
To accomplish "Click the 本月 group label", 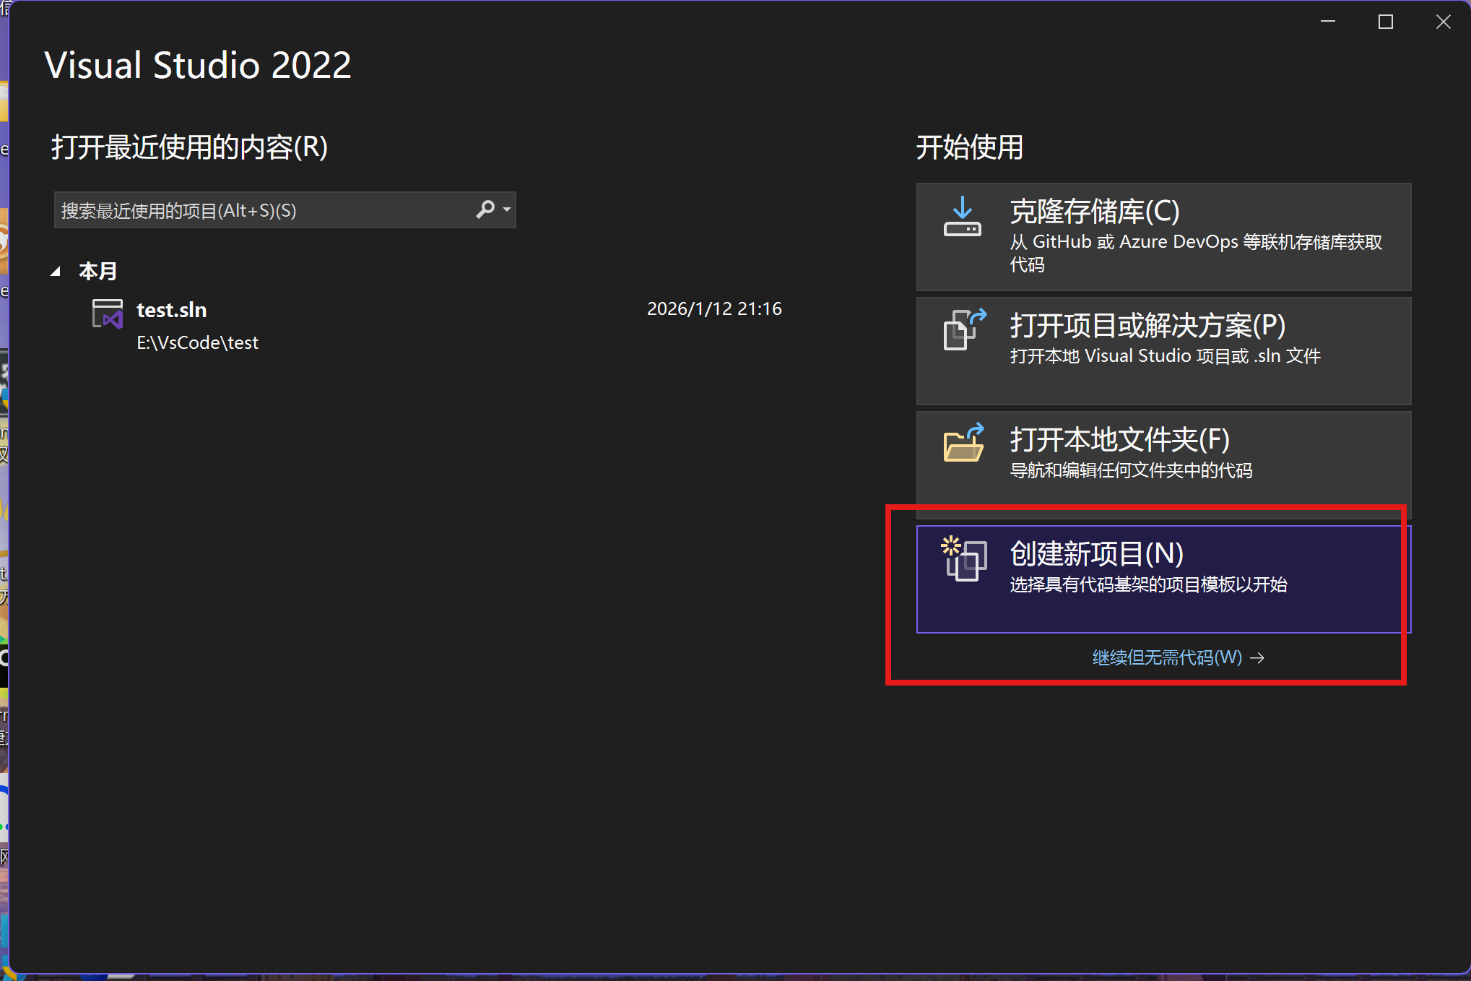I will [97, 272].
